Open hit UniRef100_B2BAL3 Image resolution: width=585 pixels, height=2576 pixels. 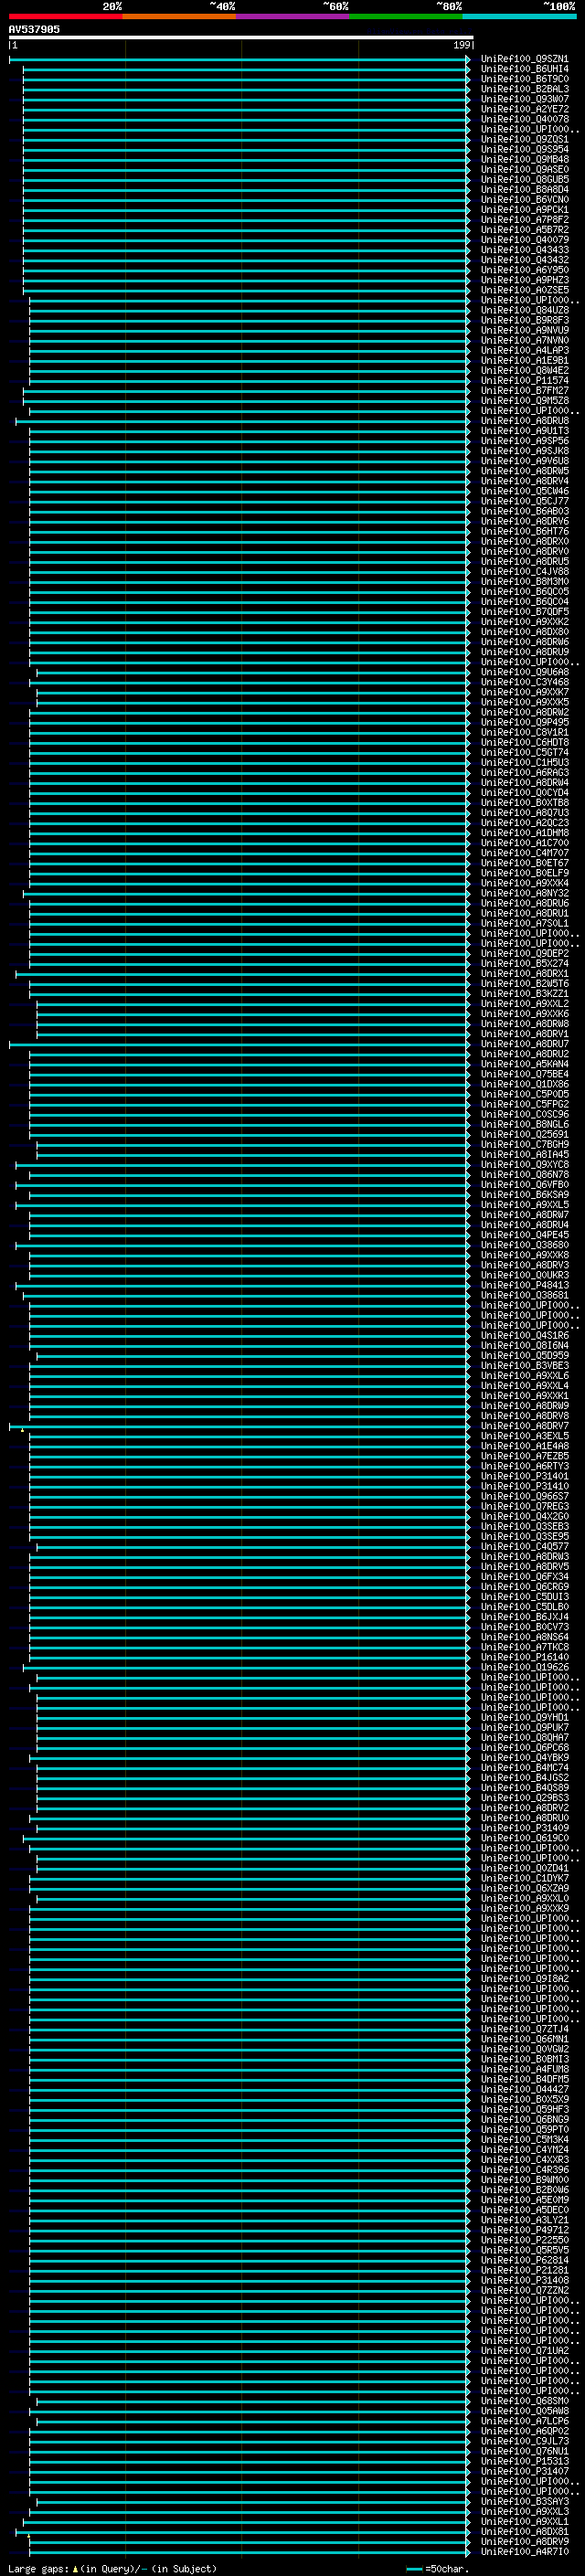click(525, 89)
